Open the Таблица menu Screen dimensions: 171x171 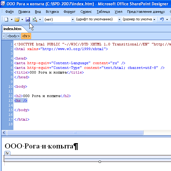click(x=103, y=12)
